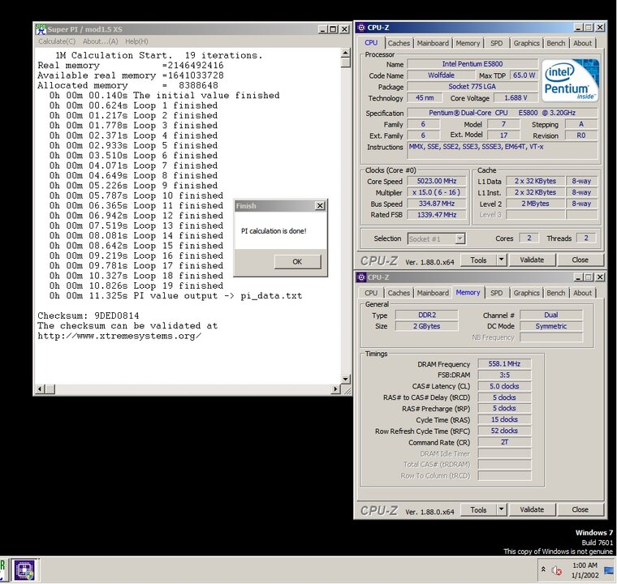Open the About...(A) menu in Super PI

(x=100, y=41)
